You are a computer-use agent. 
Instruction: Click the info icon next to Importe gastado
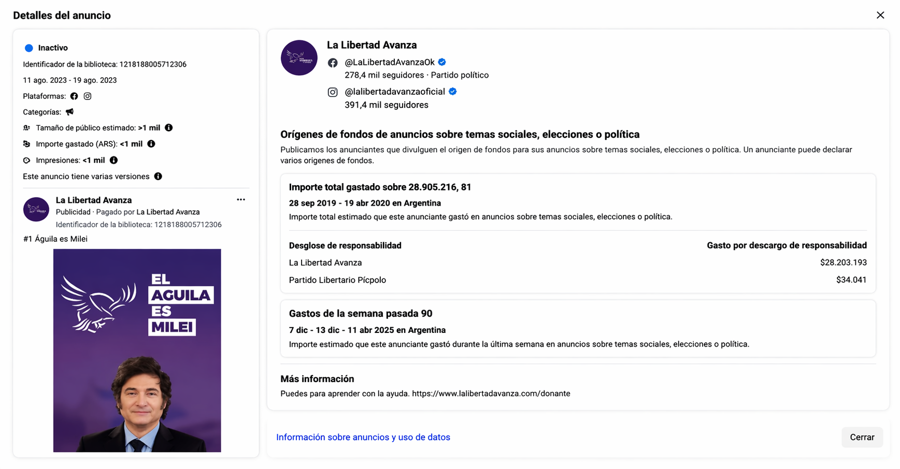pyautogui.click(x=151, y=144)
